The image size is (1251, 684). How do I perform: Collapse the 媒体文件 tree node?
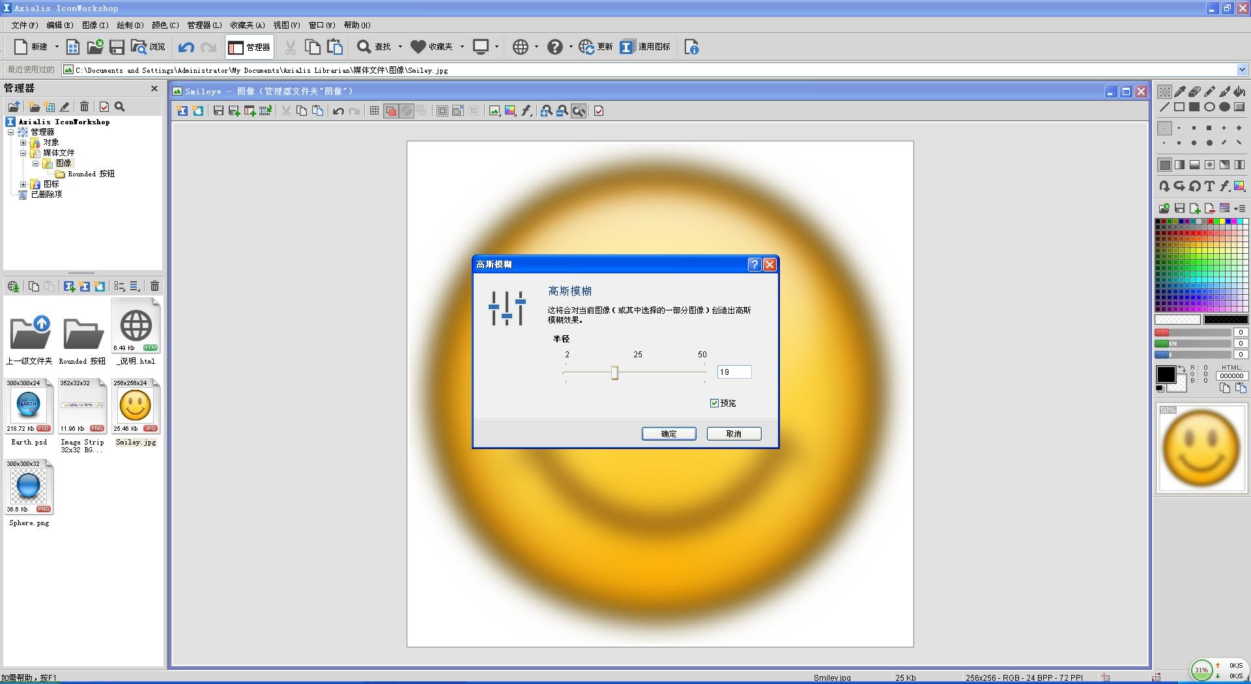[x=23, y=153]
